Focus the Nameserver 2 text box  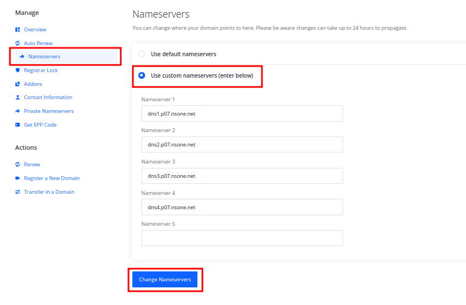pyautogui.click(x=242, y=145)
